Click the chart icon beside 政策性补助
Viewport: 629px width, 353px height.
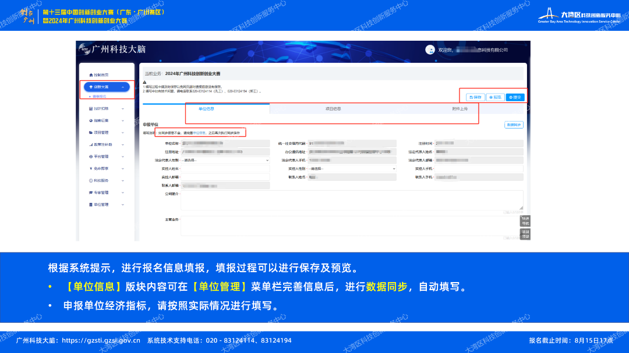(x=91, y=145)
